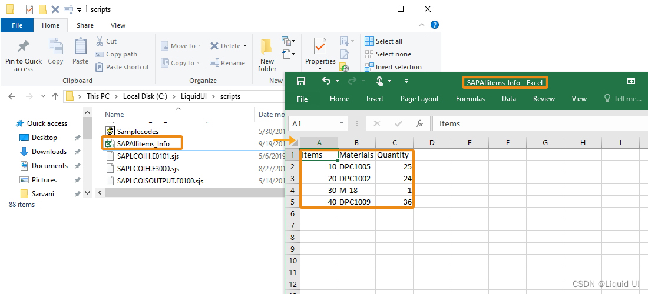
Task: Click formula bar Cancel X icon
Action: coord(376,123)
